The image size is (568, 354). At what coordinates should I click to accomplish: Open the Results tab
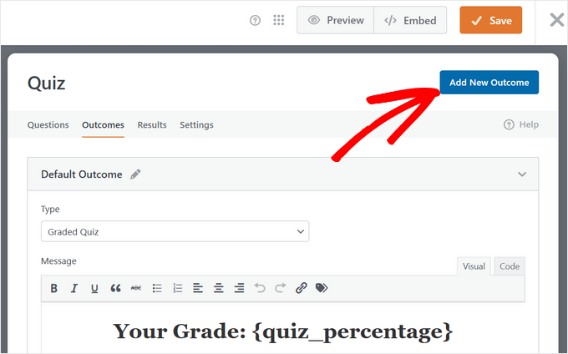point(152,125)
